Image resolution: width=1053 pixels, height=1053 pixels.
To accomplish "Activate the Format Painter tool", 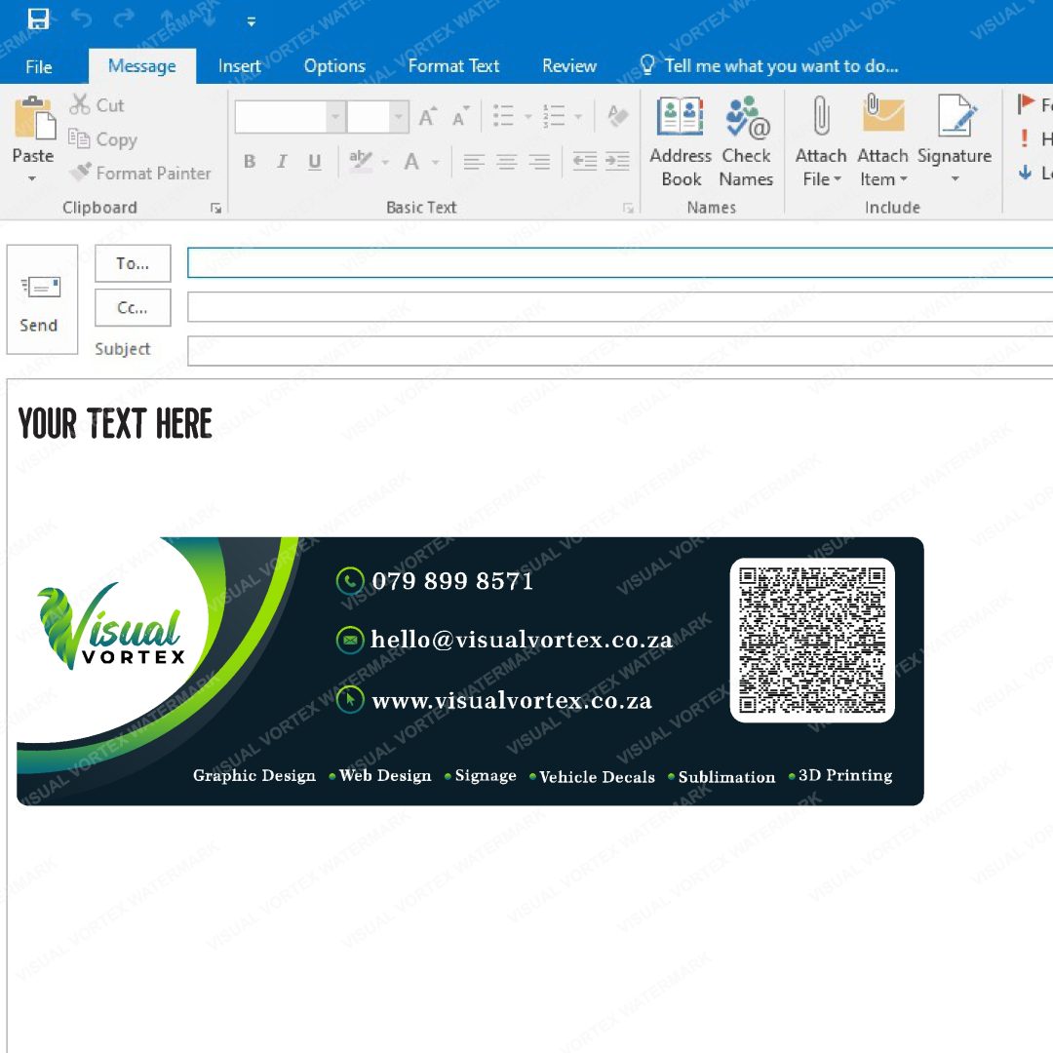I will pos(139,173).
